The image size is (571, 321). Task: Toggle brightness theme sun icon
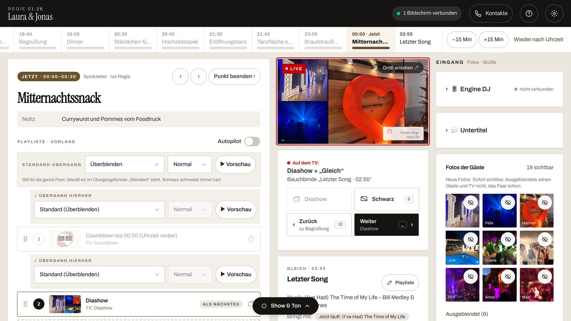pyautogui.click(x=554, y=13)
